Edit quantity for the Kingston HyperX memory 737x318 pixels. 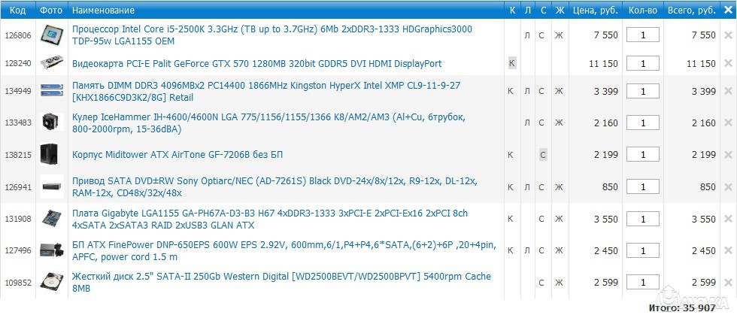click(x=643, y=91)
